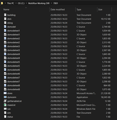Click the status file icon
117x120 pixels.
5,117
